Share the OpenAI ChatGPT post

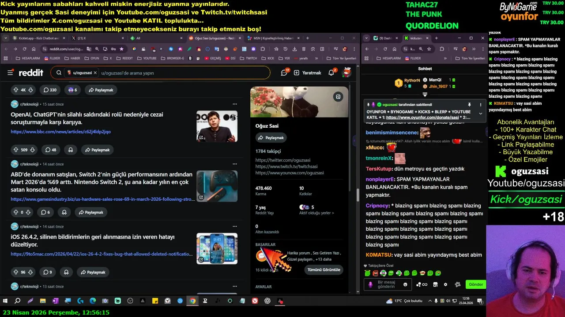pyautogui.click(x=97, y=150)
